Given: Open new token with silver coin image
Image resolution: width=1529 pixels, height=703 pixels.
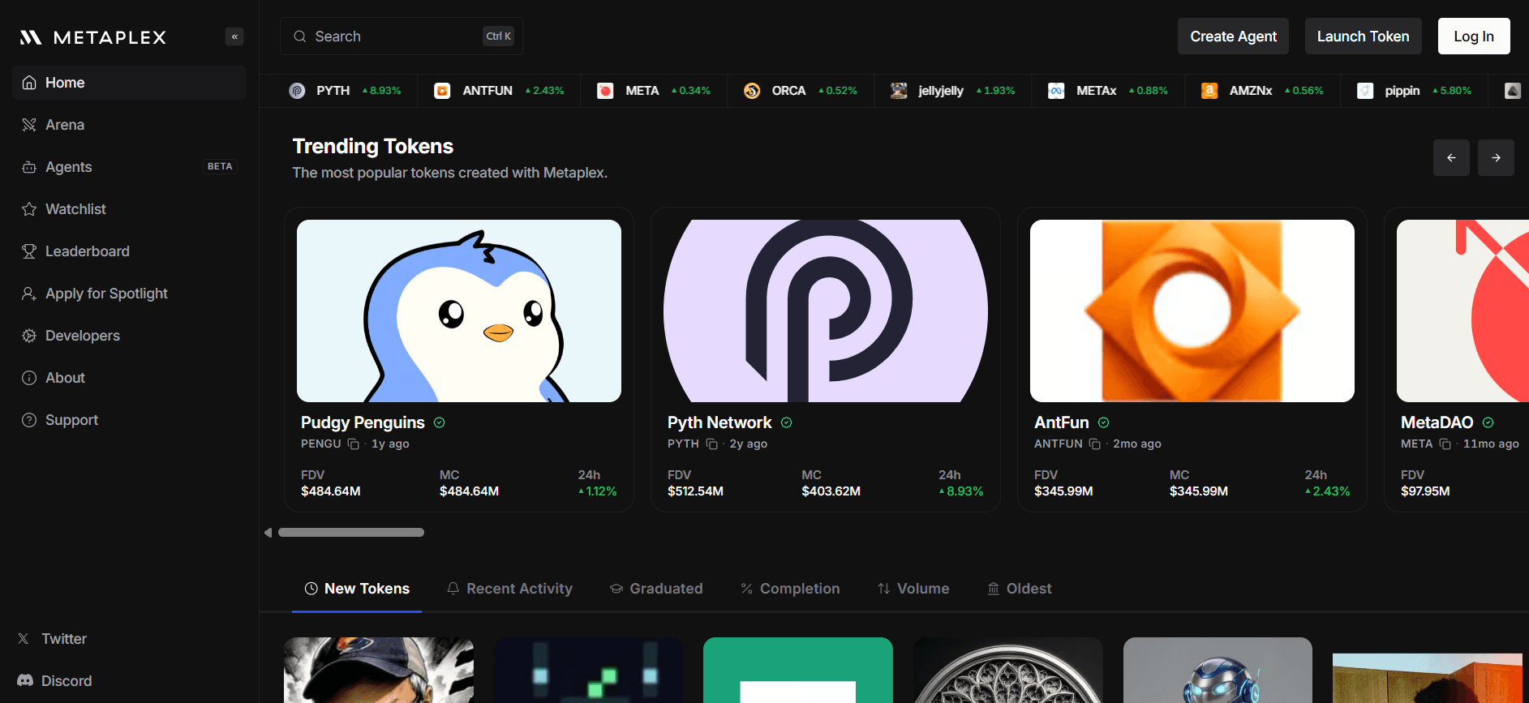Looking at the screenshot, I should click(x=1008, y=670).
